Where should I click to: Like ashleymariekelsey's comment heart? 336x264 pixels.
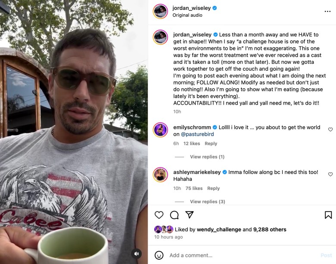point(330,174)
